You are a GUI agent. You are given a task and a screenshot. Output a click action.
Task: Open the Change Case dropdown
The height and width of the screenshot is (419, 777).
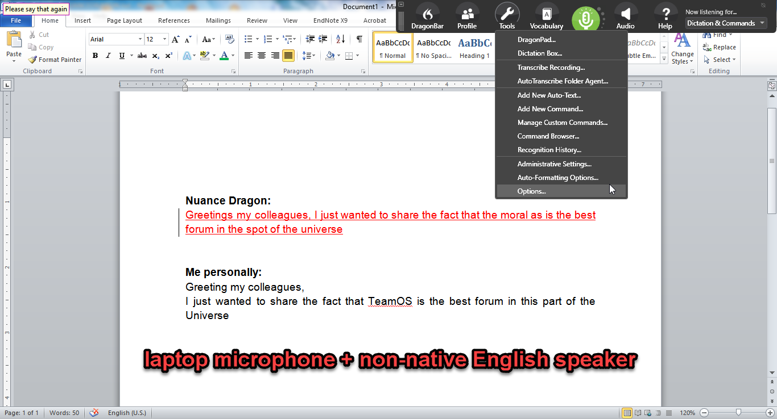pyautogui.click(x=209, y=39)
